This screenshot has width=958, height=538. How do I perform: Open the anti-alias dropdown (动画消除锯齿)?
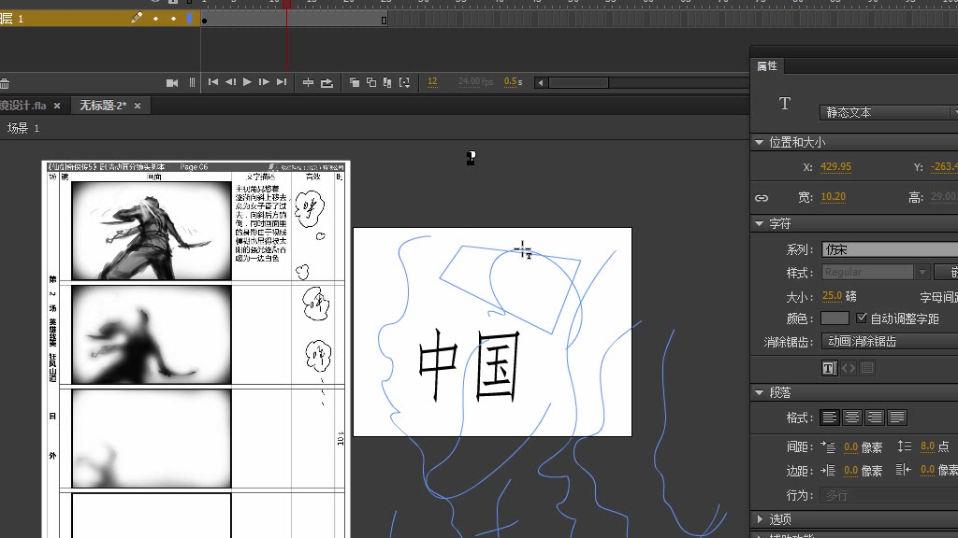coord(887,342)
